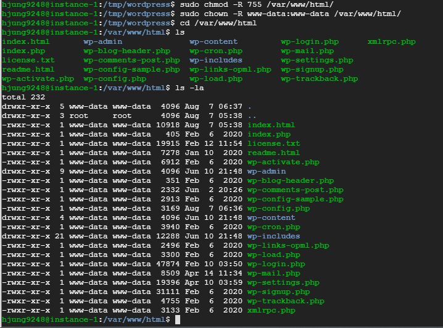Click file size 19396 of wp-settings.php
The height and width of the screenshot is (328, 443).
pos(168,282)
